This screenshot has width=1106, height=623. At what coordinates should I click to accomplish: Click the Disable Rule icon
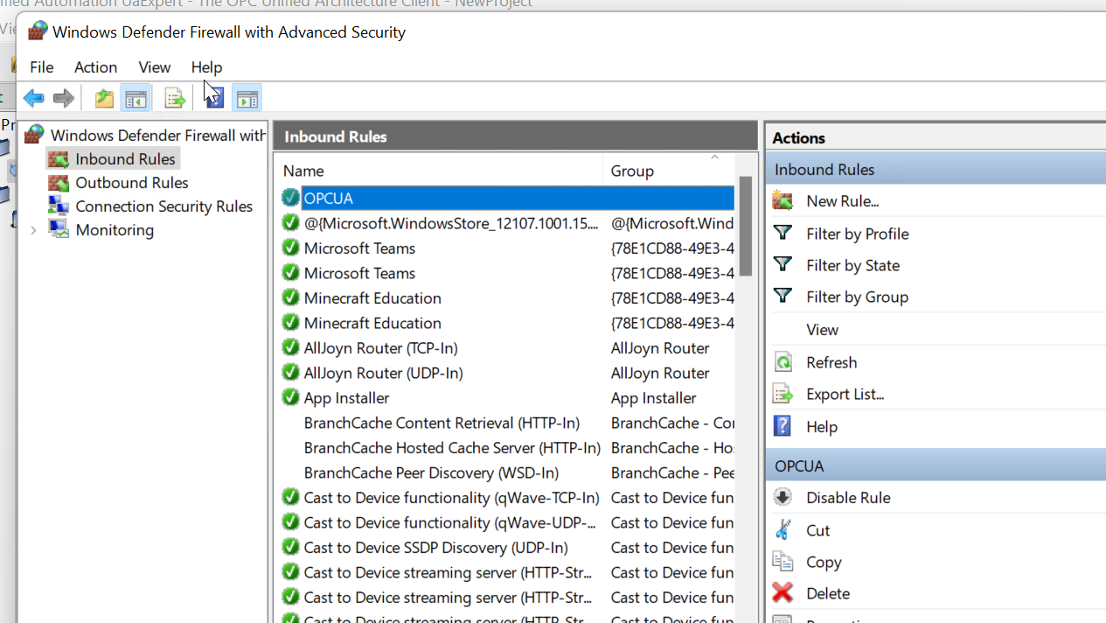783,497
